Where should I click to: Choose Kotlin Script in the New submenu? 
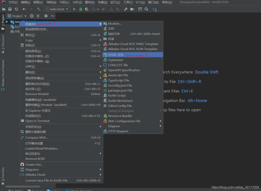[133, 95]
